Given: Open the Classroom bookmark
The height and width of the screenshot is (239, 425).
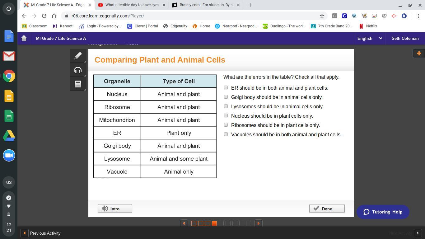Looking at the screenshot, I should point(35,26).
